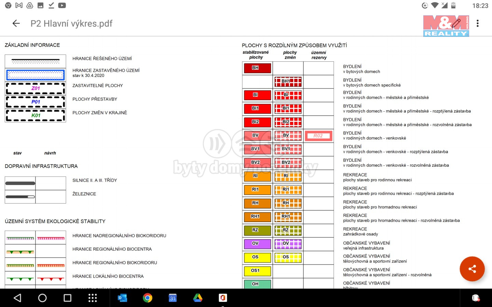Tap the clock showing 18:23

tap(480, 6)
